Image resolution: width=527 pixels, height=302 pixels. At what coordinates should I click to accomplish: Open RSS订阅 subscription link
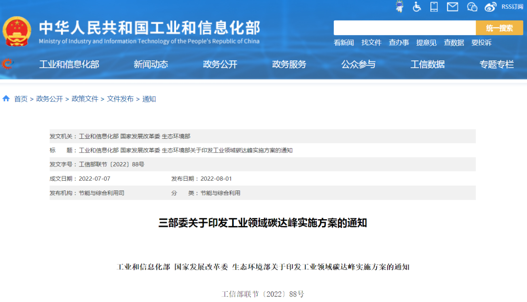click(x=512, y=7)
